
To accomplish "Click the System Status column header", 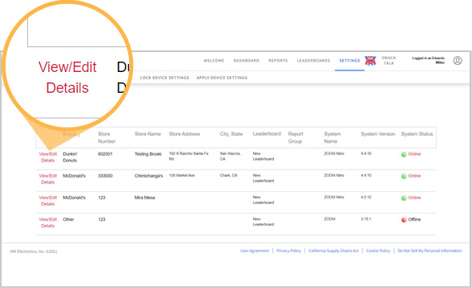I will (x=417, y=134).
